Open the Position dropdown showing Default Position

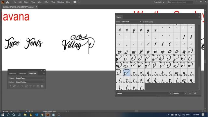30,82
